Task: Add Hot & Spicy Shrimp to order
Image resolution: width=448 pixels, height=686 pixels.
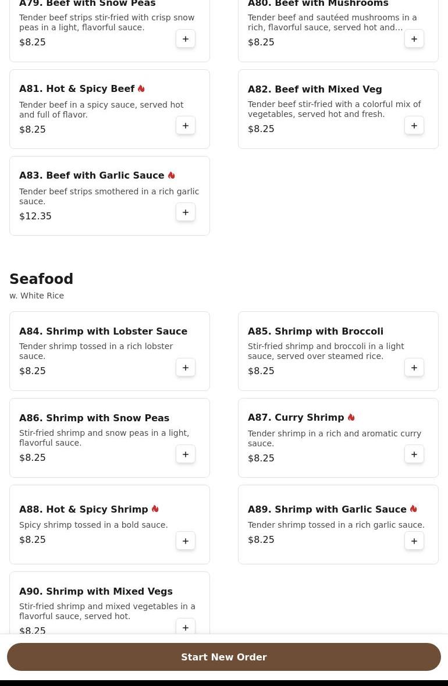Action: click(x=186, y=541)
